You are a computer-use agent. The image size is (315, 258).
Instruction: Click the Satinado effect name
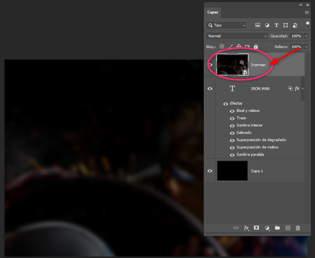pos(244,133)
